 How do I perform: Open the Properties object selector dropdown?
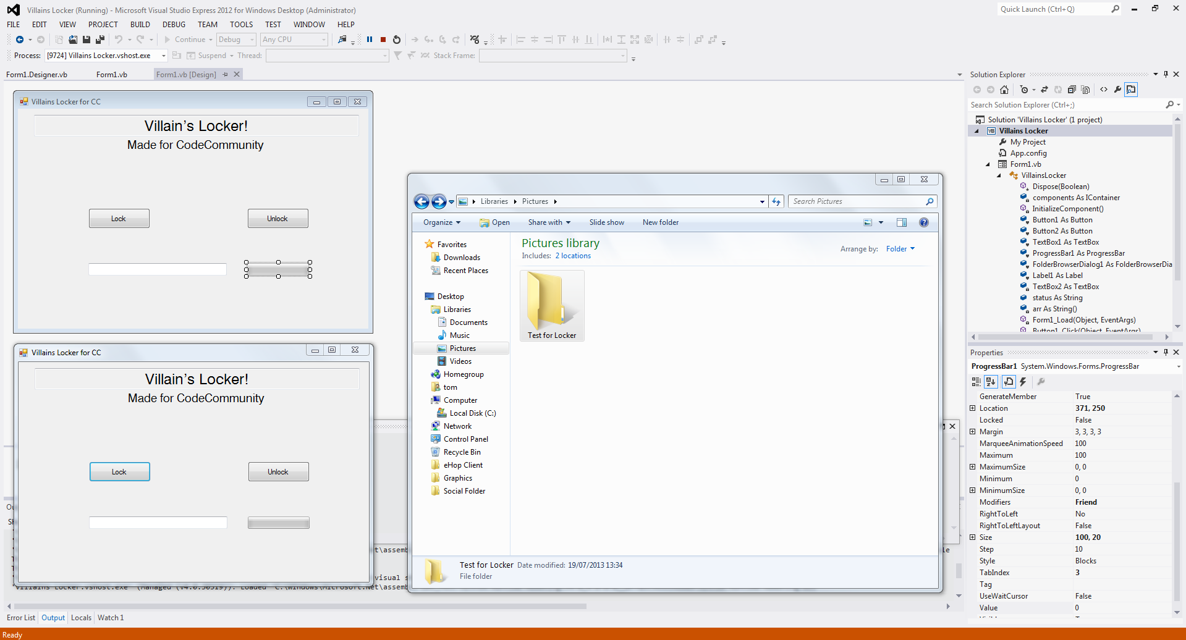(x=1178, y=366)
